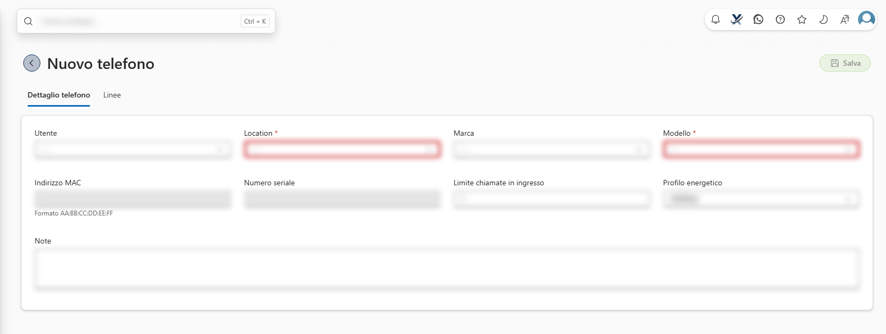
Task: Open the help question mark icon
Action: coord(780,20)
